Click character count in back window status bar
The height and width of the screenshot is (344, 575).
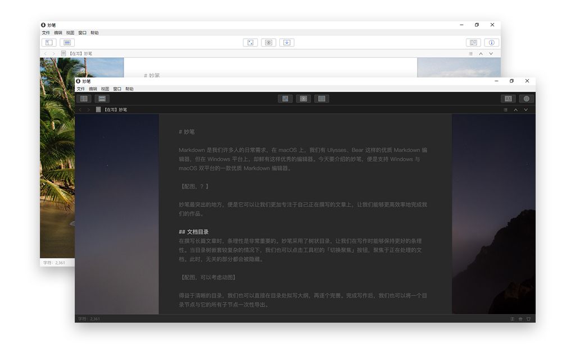pyautogui.click(x=54, y=263)
